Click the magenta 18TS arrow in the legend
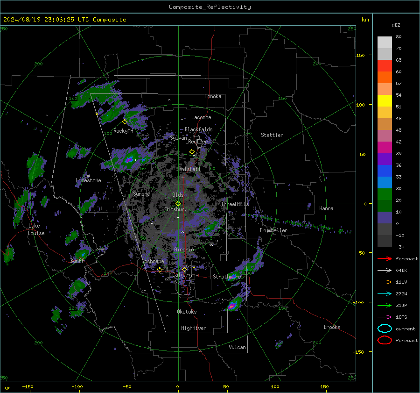This screenshot has height=393, width=420. click(x=385, y=317)
